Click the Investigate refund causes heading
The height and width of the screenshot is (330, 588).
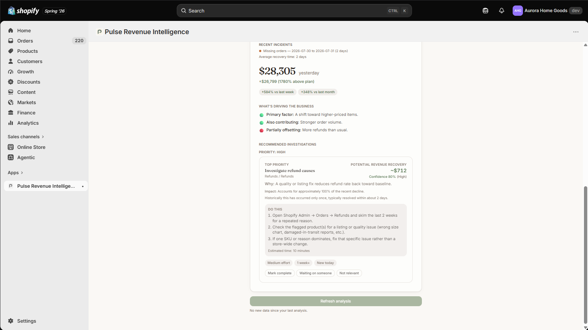(290, 170)
